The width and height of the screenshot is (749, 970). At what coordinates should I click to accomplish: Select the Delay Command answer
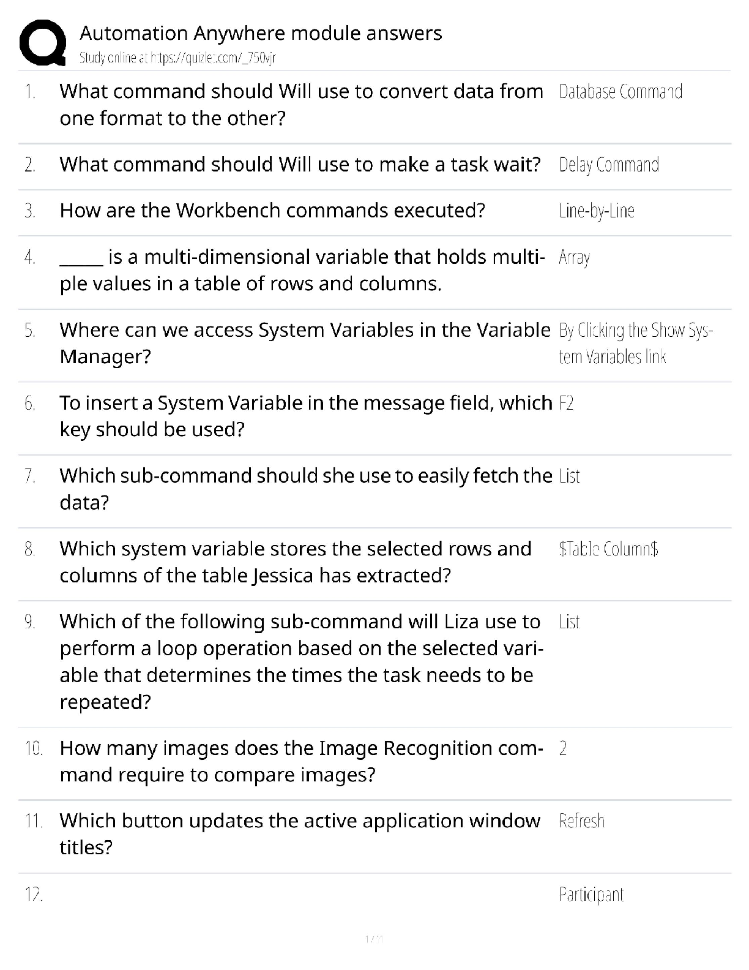click(609, 165)
